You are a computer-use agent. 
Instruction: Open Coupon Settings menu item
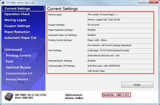click(x=17, y=26)
